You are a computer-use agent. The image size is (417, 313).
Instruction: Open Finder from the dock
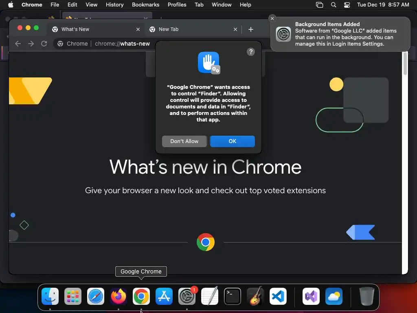pos(50,296)
